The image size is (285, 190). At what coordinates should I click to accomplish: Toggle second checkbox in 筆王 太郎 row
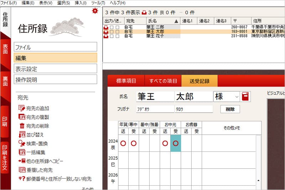click(x=118, y=32)
